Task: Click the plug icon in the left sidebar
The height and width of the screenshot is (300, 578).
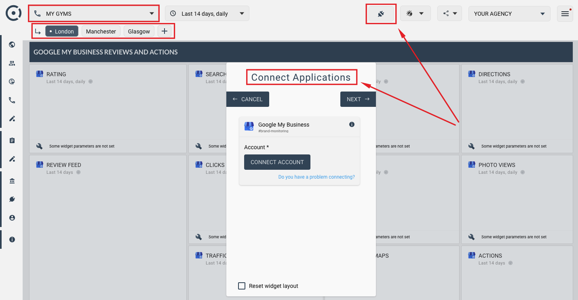Action: pos(12,199)
